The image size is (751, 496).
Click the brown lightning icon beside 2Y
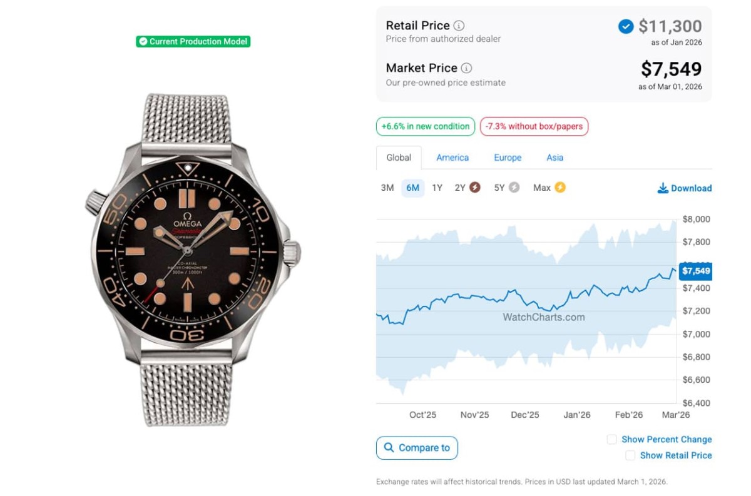tap(475, 188)
